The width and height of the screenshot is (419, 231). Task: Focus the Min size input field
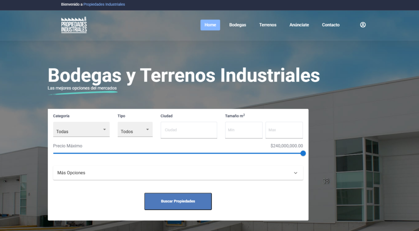244,130
